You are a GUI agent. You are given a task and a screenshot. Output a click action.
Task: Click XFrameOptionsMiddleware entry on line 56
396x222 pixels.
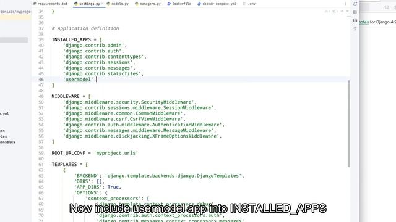click(x=141, y=136)
